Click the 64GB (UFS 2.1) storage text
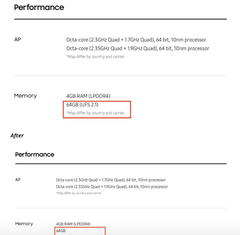This screenshot has height=235, width=240. tap(82, 105)
